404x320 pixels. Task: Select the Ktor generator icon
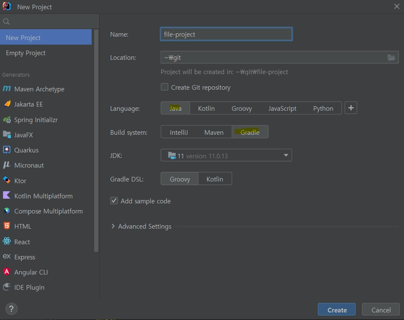click(x=7, y=181)
